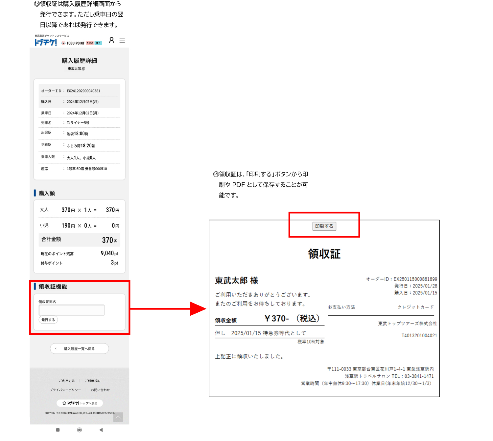Screen dimensions: 493x441
Task: Click the トブチケ! logo in header
Action: click(46, 42)
